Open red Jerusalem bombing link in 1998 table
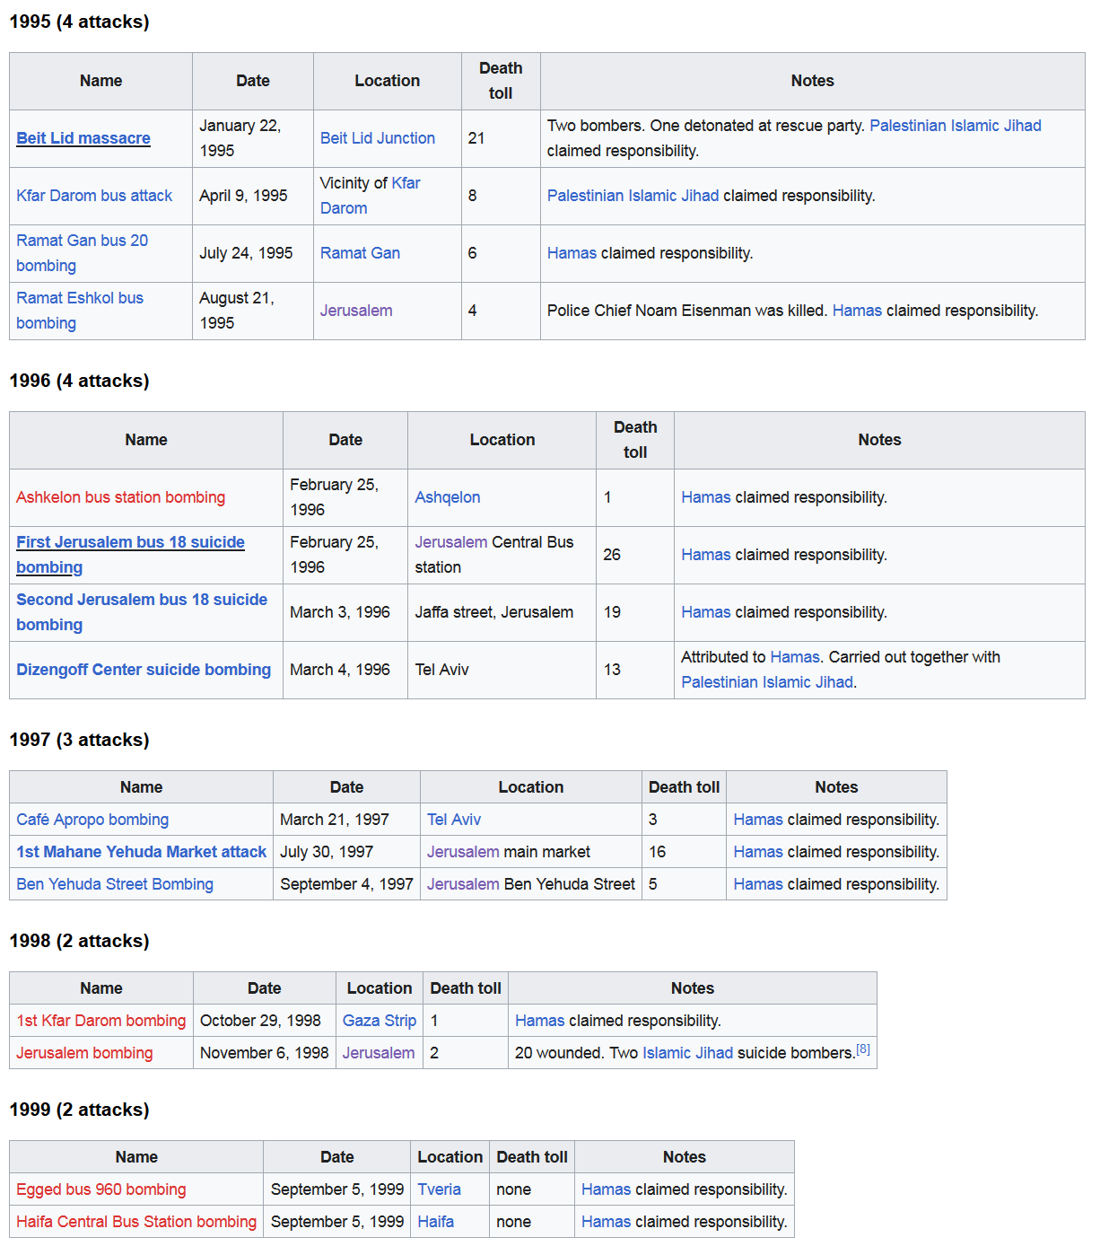 pos(84,1053)
